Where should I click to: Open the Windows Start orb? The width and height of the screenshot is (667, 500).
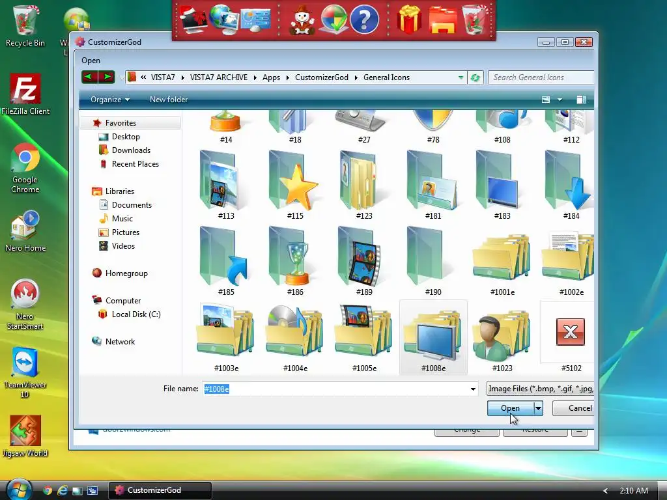(x=18, y=490)
